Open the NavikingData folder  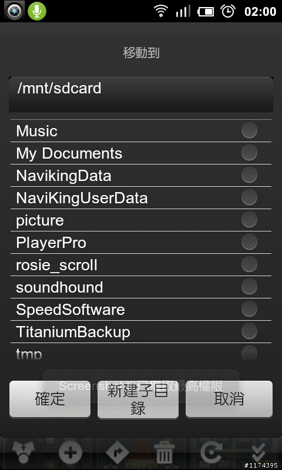pos(141,175)
